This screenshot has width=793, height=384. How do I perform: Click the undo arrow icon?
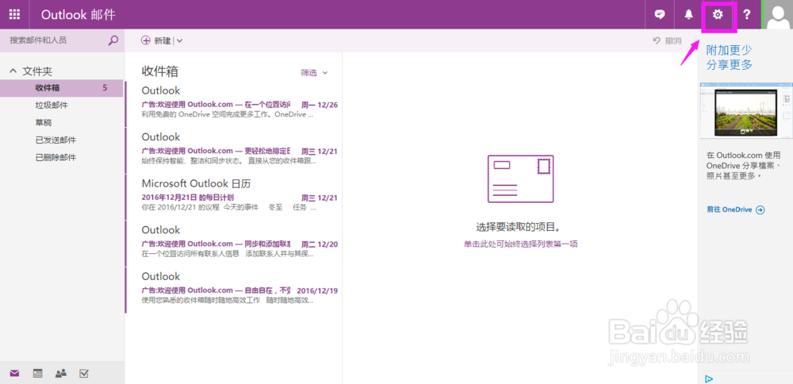pyautogui.click(x=657, y=40)
